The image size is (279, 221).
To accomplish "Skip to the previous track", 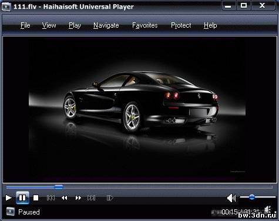I will tap(51, 198).
